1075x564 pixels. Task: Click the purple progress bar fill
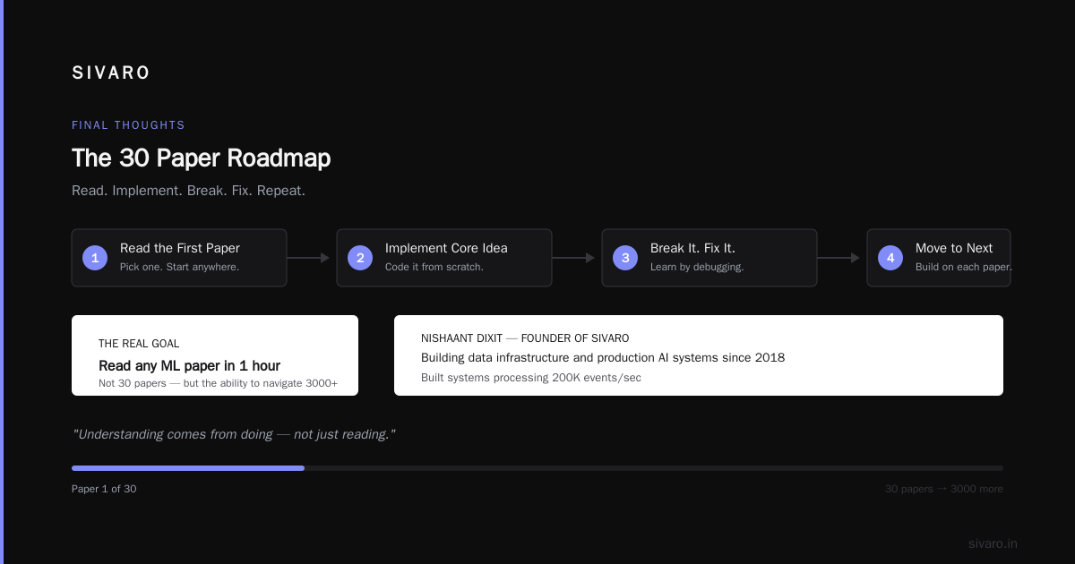click(x=188, y=468)
